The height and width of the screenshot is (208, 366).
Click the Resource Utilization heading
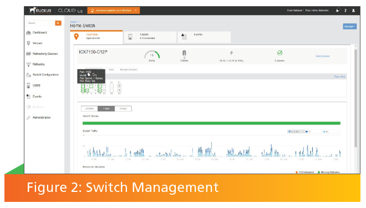94,167
